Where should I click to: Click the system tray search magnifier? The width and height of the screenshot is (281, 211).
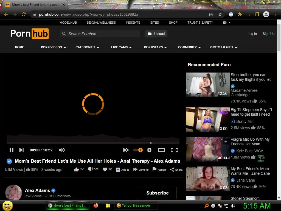[x=206, y=206]
